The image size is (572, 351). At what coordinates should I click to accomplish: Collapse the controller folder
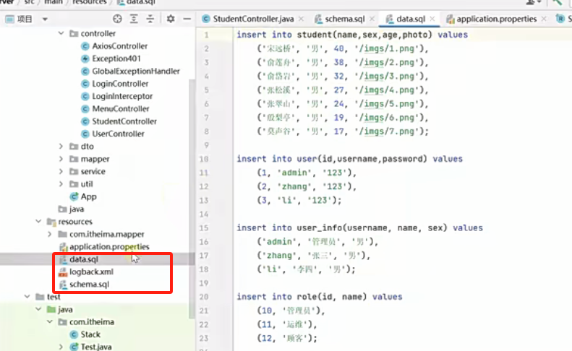(x=61, y=33)
